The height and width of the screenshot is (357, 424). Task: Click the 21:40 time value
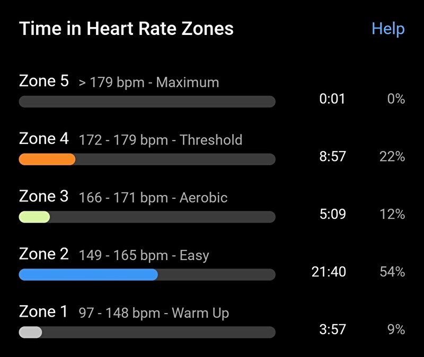pos(329,272)
